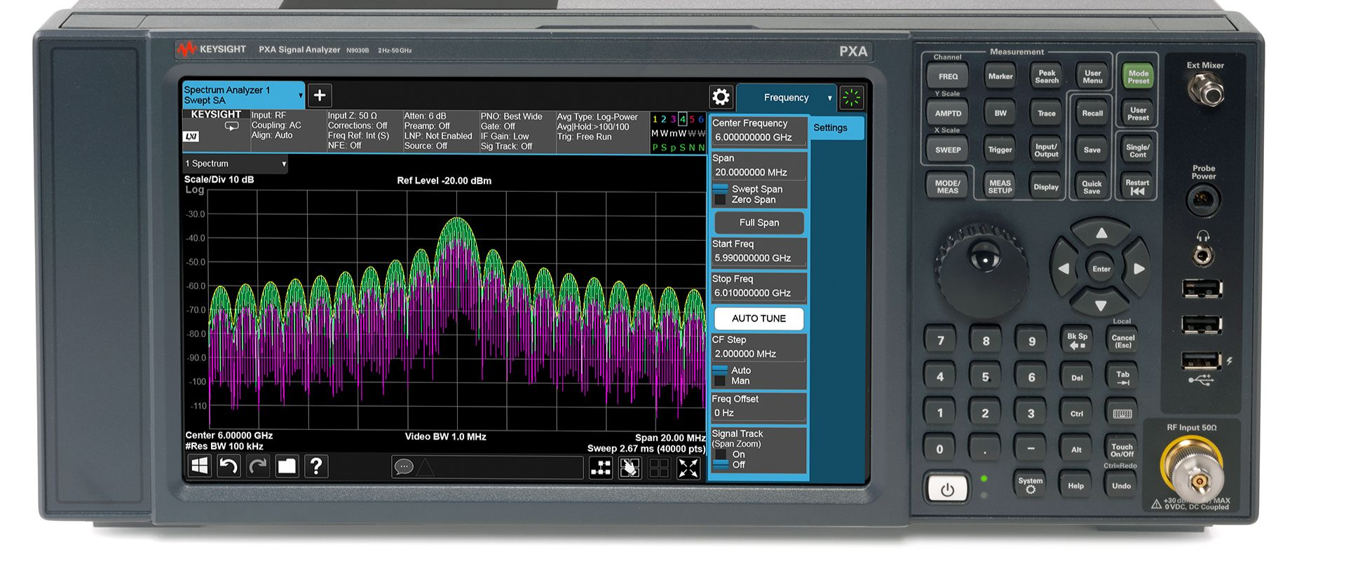
Task: Open the file folder icon
Action: tap(287, 466)
